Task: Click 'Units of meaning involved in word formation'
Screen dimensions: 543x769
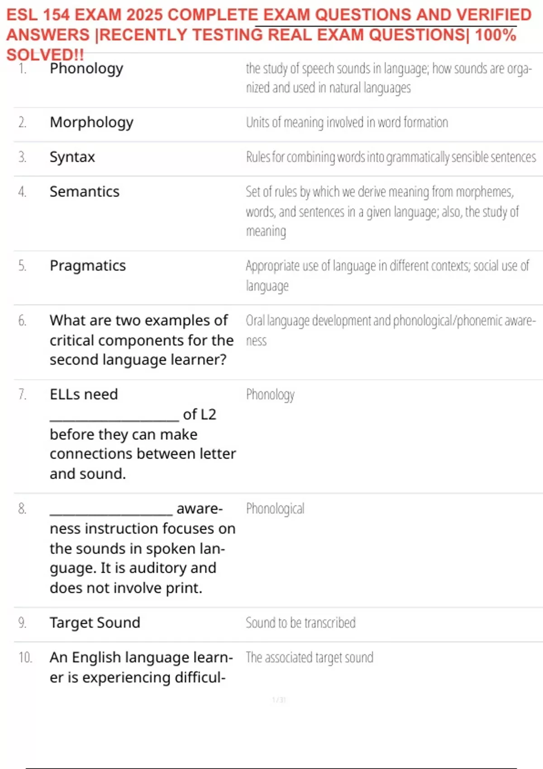Action: (347, 123)
